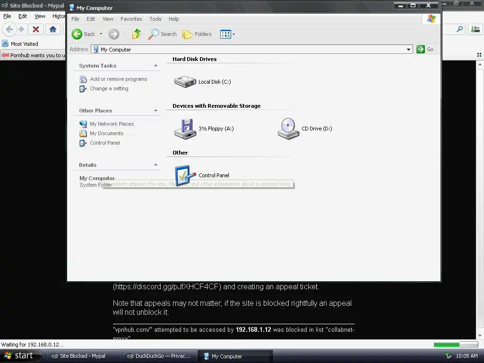
Task: Toggle the Folders pane
Action: pyautogui.click(x=197, y=34)
